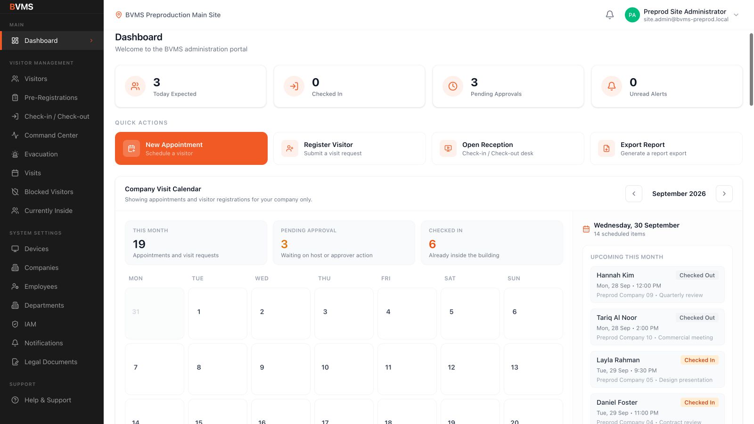Click the BVMS logo
This screenshot has width=754, height=424.
(x=21, y=7)
